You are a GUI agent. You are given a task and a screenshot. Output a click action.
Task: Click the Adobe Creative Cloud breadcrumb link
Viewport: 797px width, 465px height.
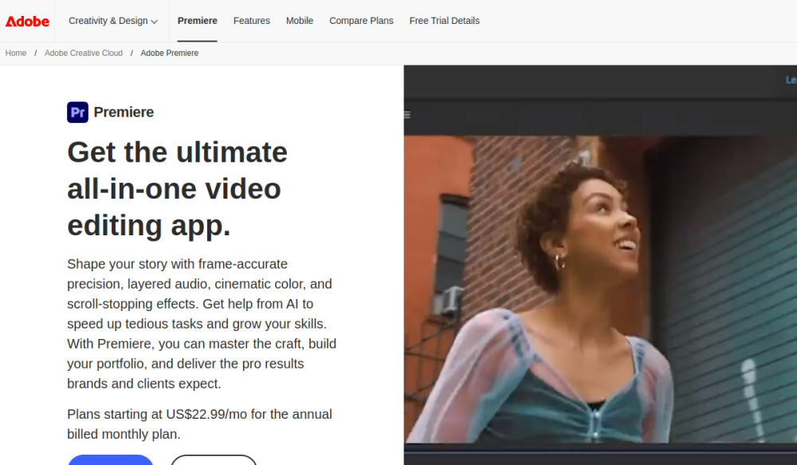84,53
